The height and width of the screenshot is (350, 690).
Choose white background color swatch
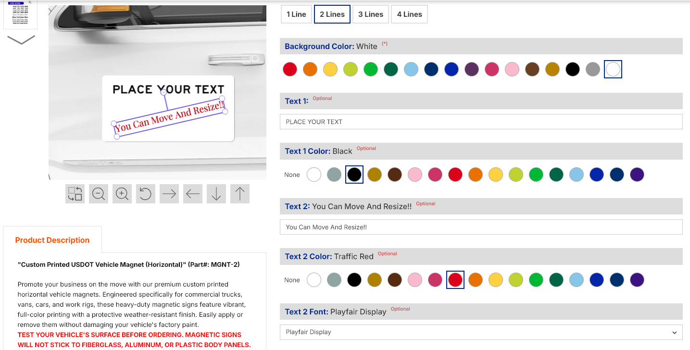pyautogui.click(x=613, y=69)
